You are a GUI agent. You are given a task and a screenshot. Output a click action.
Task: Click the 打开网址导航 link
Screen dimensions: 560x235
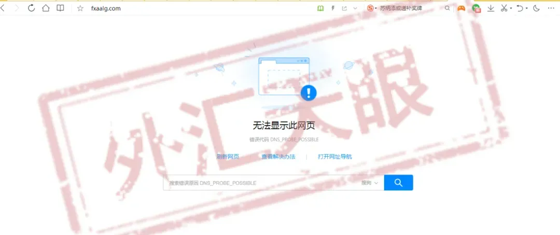point(335,157)
